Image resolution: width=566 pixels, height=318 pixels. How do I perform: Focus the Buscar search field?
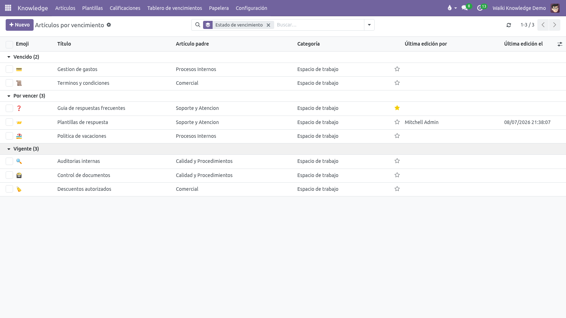click(x=318, y=25)
